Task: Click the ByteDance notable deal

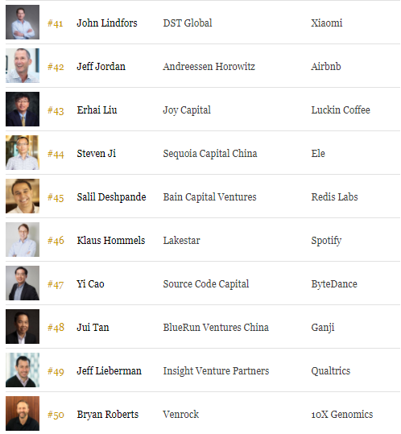Action: tap(334, 284)
